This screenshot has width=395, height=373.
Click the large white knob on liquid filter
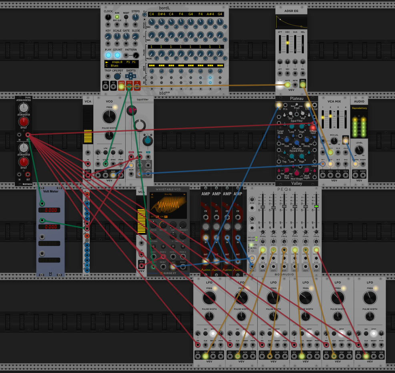(140, 125)
